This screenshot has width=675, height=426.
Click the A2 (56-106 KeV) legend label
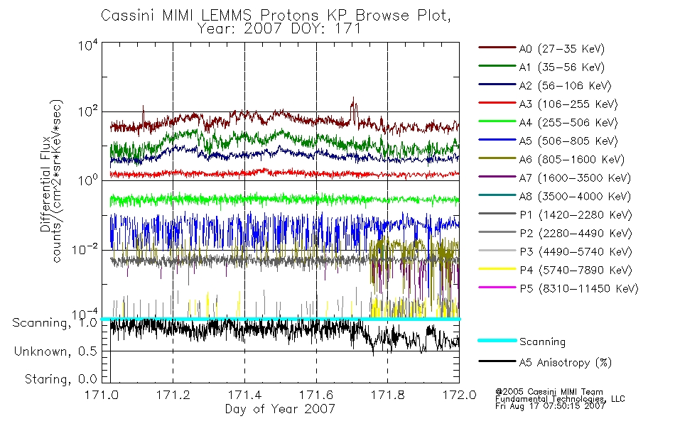[566, 86]
